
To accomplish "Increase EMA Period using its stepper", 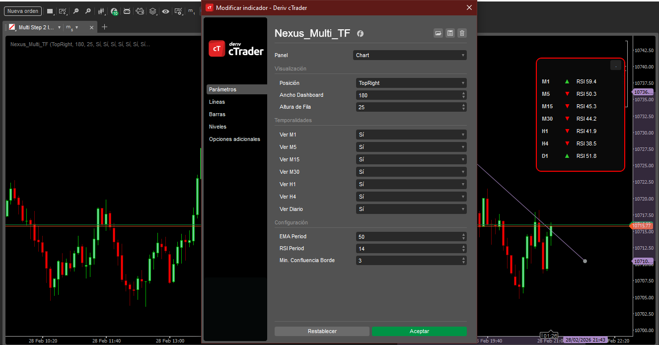I will [462, 235].
